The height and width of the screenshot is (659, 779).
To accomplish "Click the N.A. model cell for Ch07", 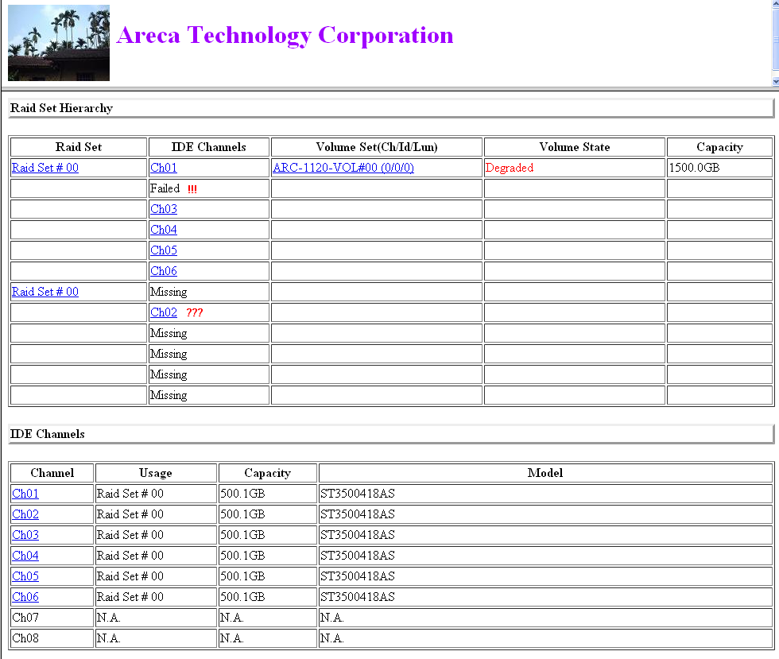I will click(x=545, y=618).
